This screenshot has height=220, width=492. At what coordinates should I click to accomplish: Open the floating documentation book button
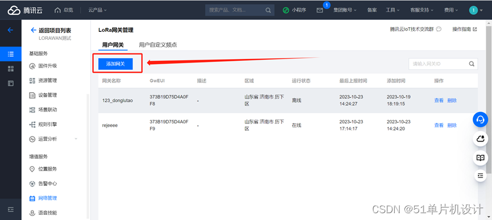(x=481, y=157)
